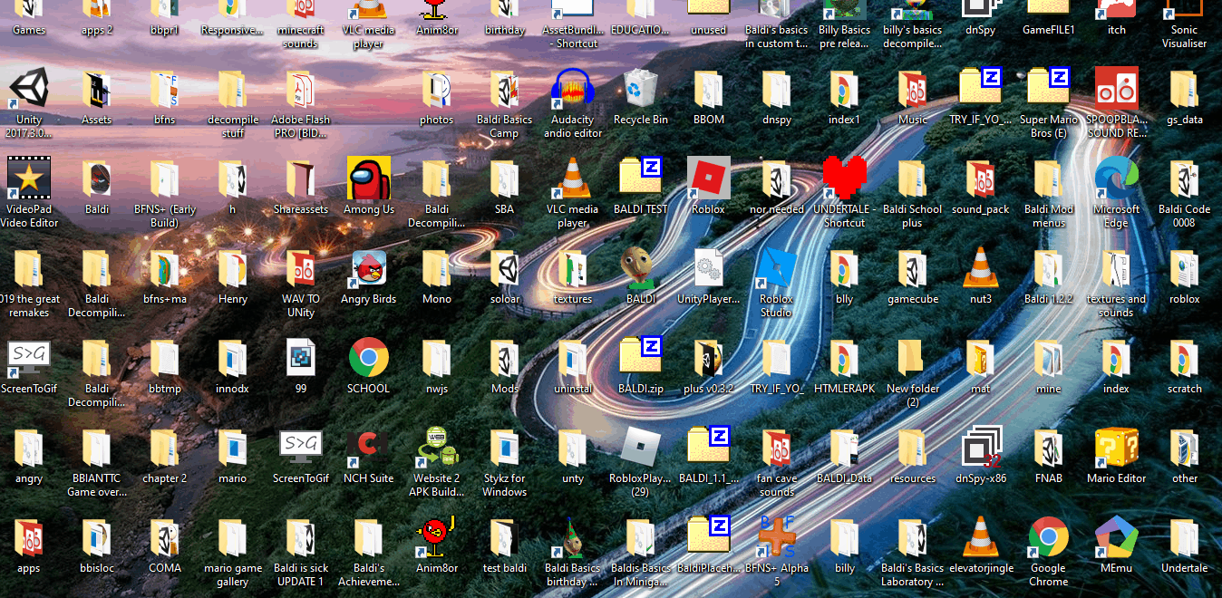Launch Angry Birds from the desktop
The width and height of the screenshot is (1222, 598).
click(369, 269)
